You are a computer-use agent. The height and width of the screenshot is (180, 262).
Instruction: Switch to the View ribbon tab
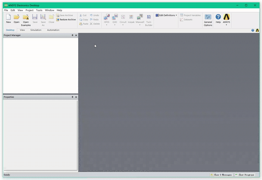(22, 30)
